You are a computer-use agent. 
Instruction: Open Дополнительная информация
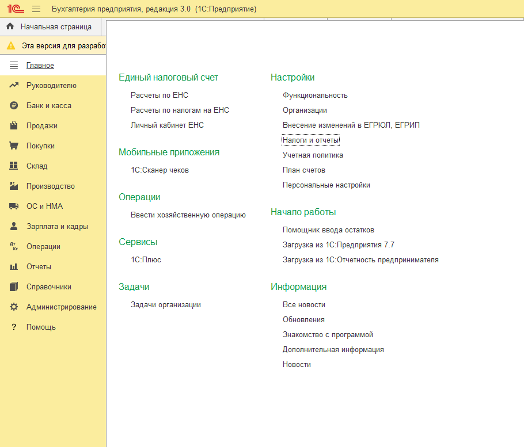pos(333,350)
